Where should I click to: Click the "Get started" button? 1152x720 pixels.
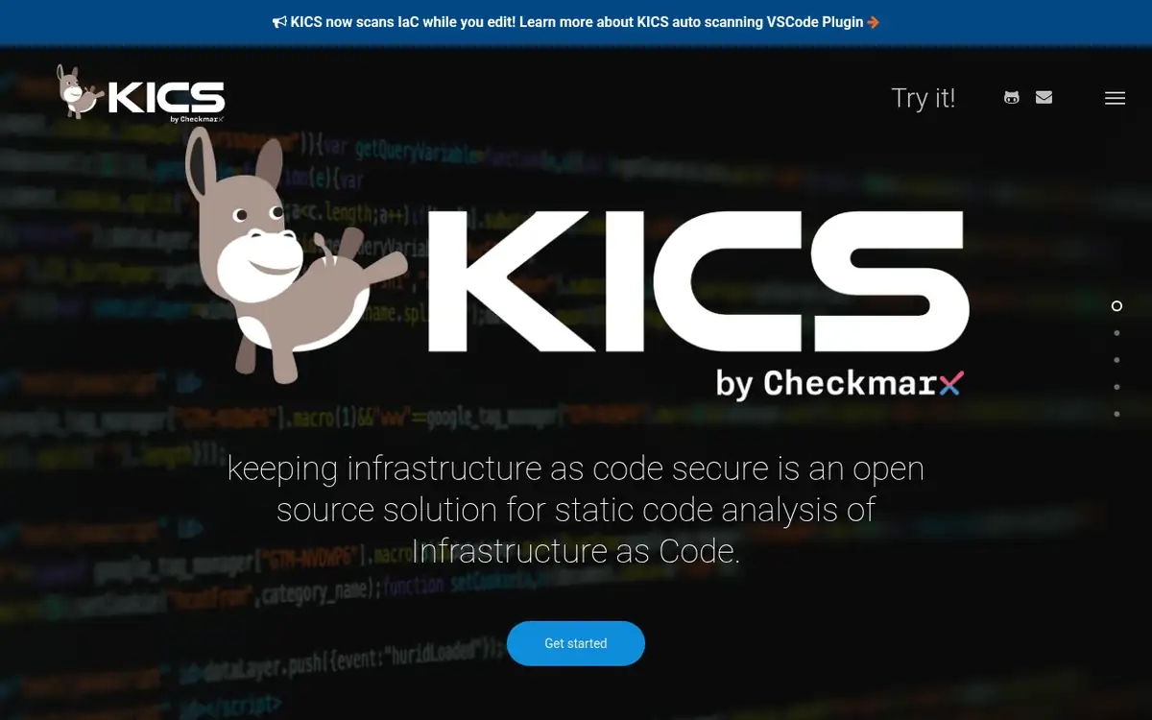(x=576, y=643)
